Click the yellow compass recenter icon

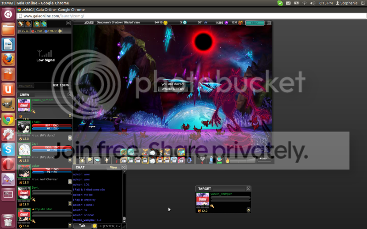60,31
